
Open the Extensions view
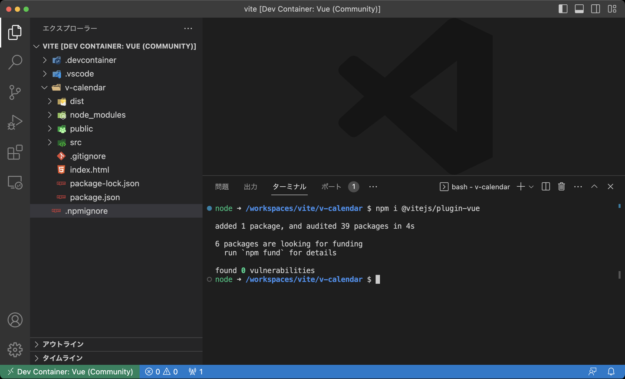tap(15, 152)
